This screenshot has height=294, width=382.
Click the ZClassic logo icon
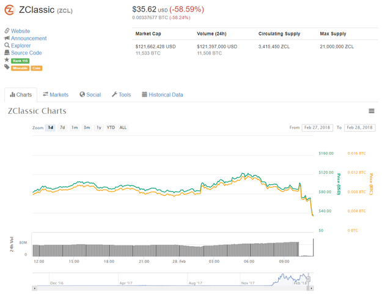(10, 10)
